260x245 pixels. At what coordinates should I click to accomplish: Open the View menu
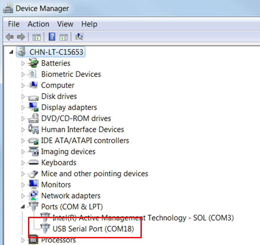pos(65,24)
